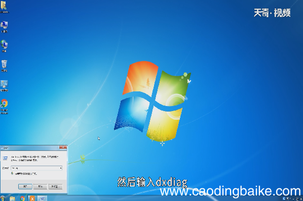Click the Run dialog Browse button
The width and height of the screenshot is (303, 201).
(55, 186)
